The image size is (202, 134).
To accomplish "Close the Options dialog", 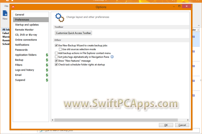I will point(187,6).
